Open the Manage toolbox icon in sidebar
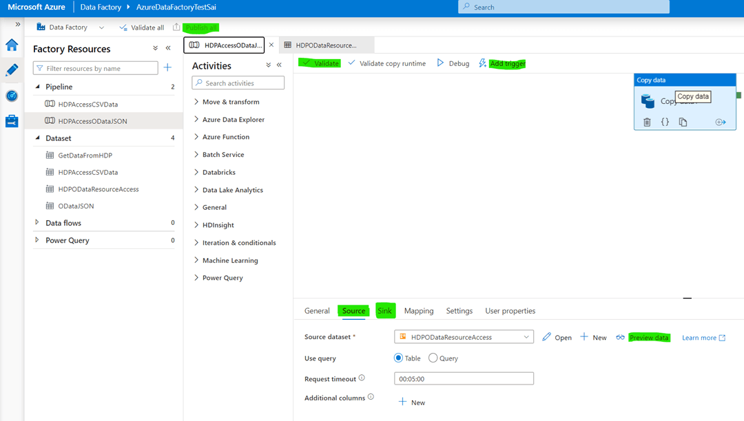The height and width of the screenshot is (421, 744). 12,121
